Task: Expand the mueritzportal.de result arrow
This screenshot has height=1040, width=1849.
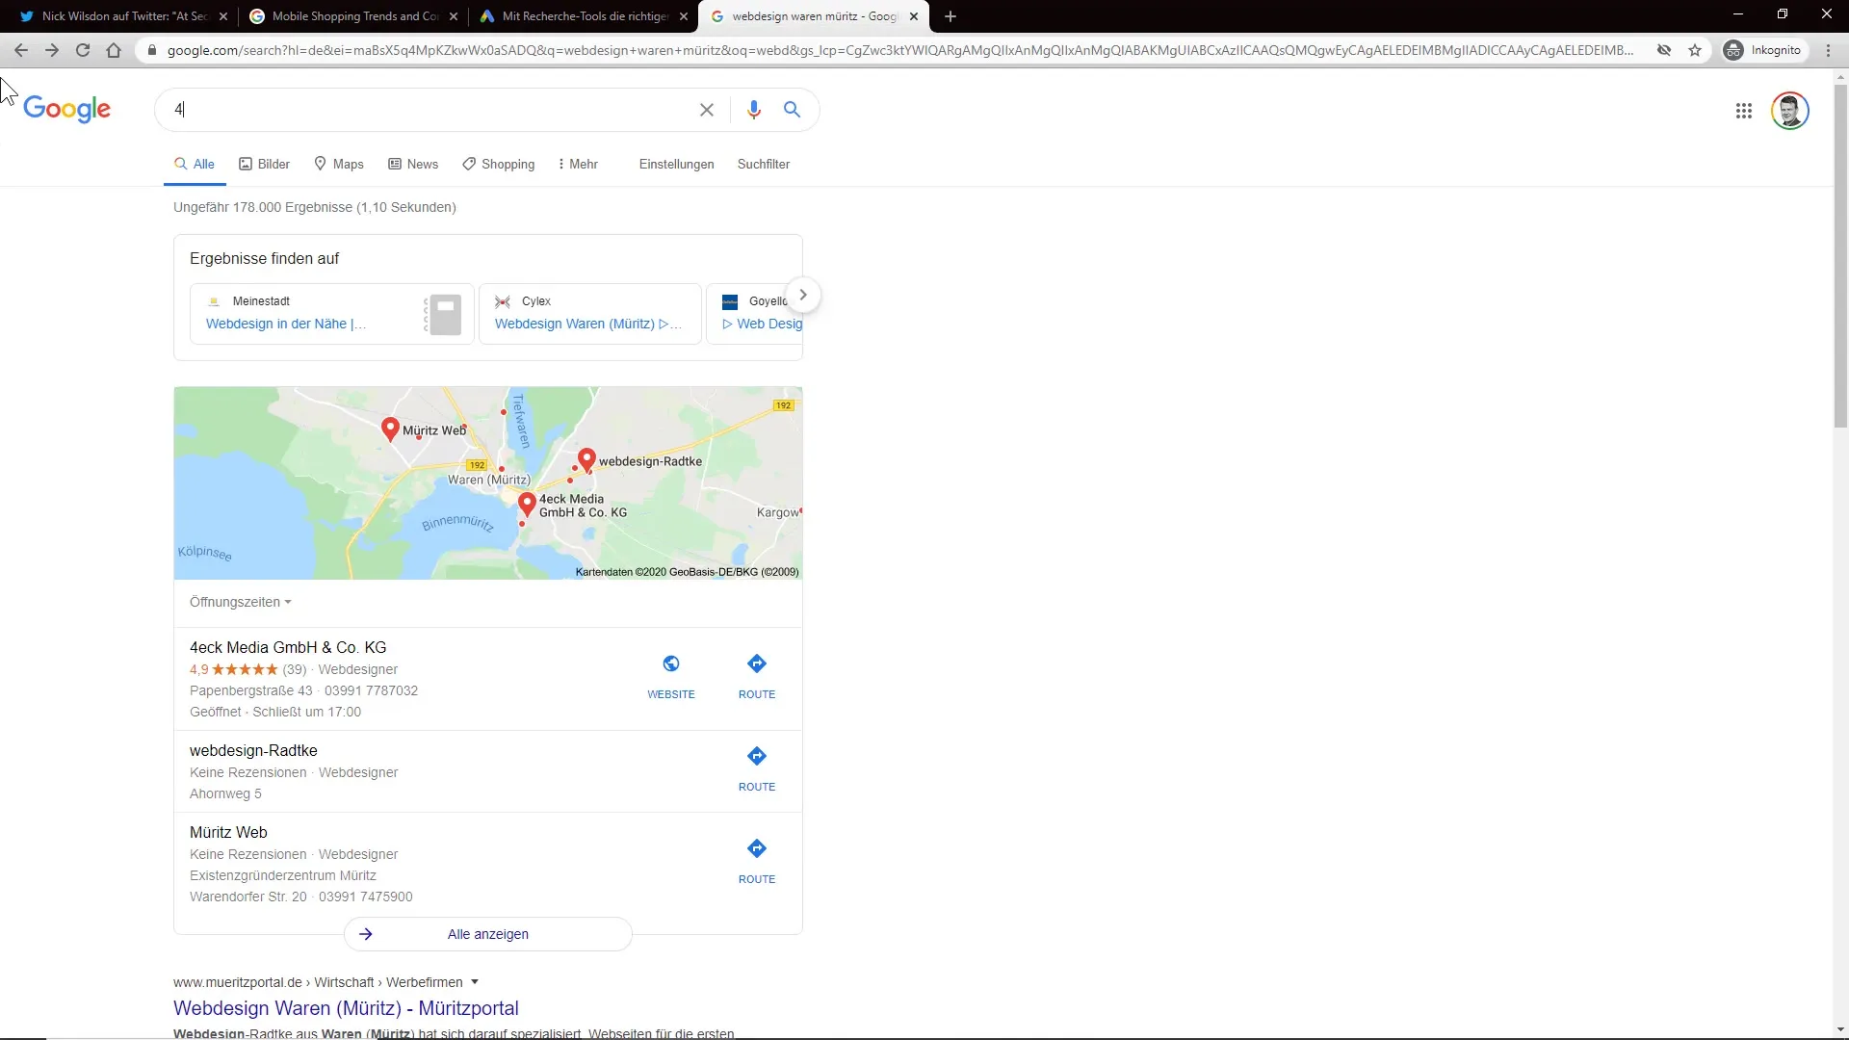Action: pos(475,982)
